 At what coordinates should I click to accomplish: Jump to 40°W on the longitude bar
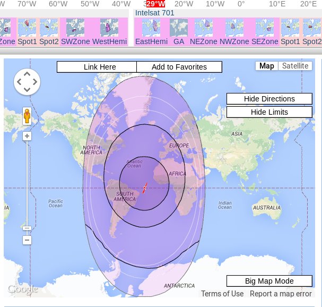[x=121, y=4]
